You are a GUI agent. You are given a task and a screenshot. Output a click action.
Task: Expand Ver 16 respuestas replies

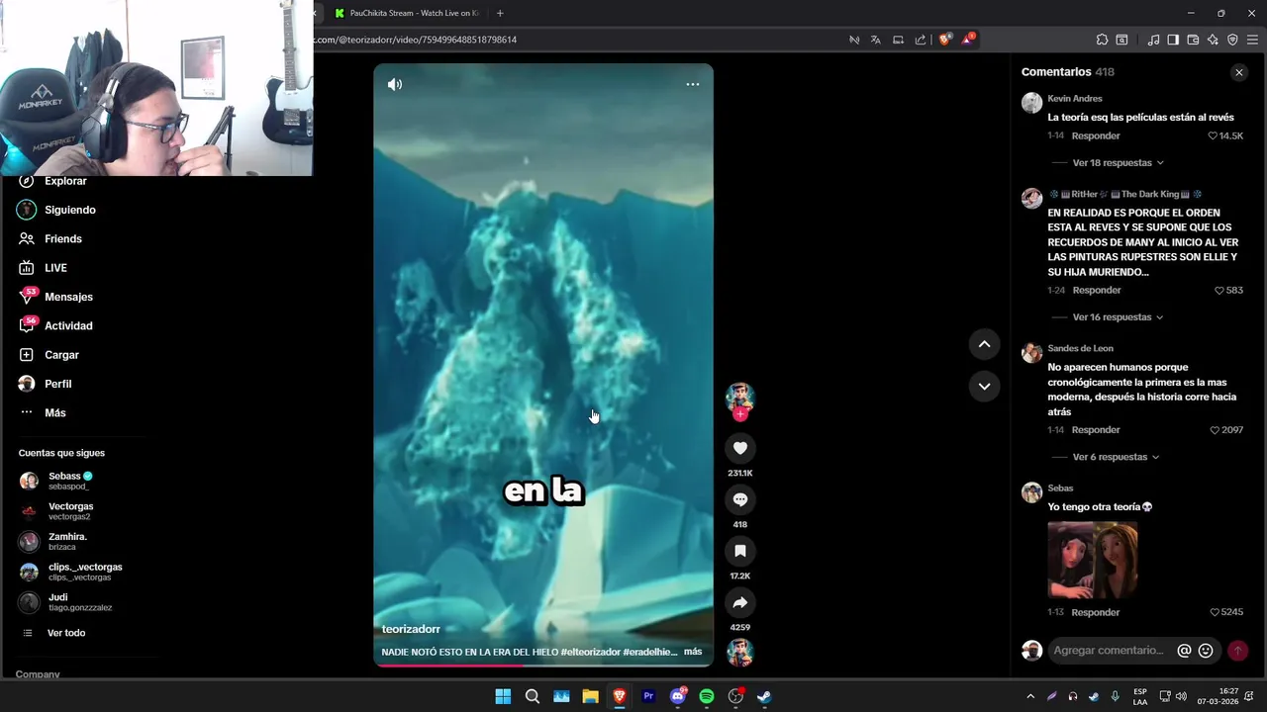click(x=1118, y=317)
